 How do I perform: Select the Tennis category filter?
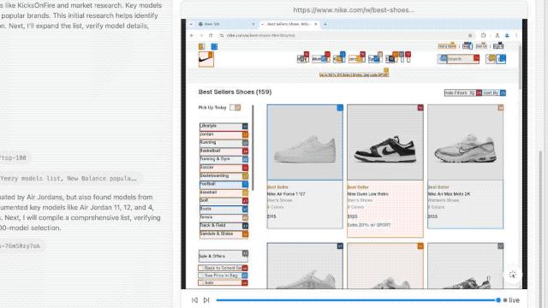223,217
